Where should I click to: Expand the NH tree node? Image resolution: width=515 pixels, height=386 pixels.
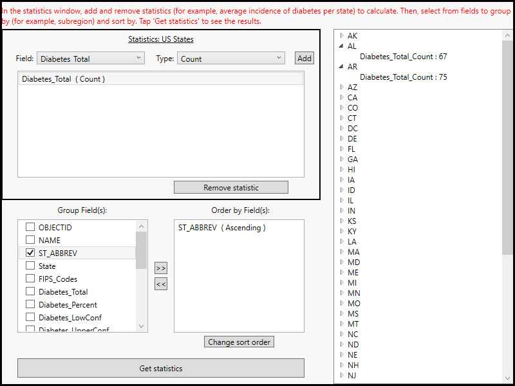click(x=342, y=365)
